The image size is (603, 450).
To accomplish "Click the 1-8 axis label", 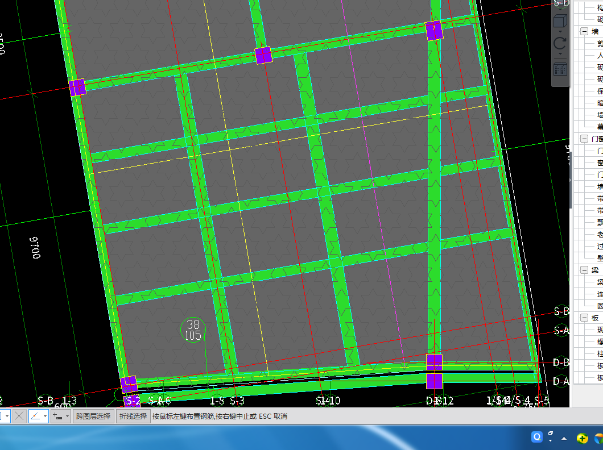I will 217,401.
